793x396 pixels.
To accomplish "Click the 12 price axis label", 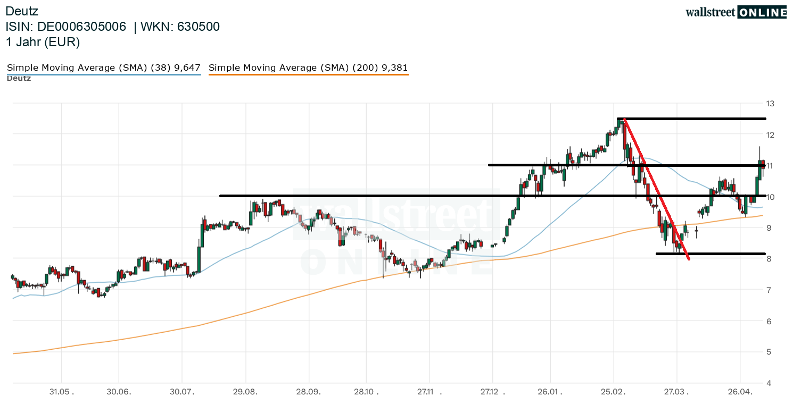I will [x=770, y=134].
